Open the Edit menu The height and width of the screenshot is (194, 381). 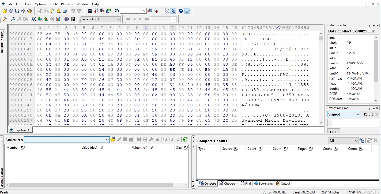pyautogui.click(x=19, y=4)
